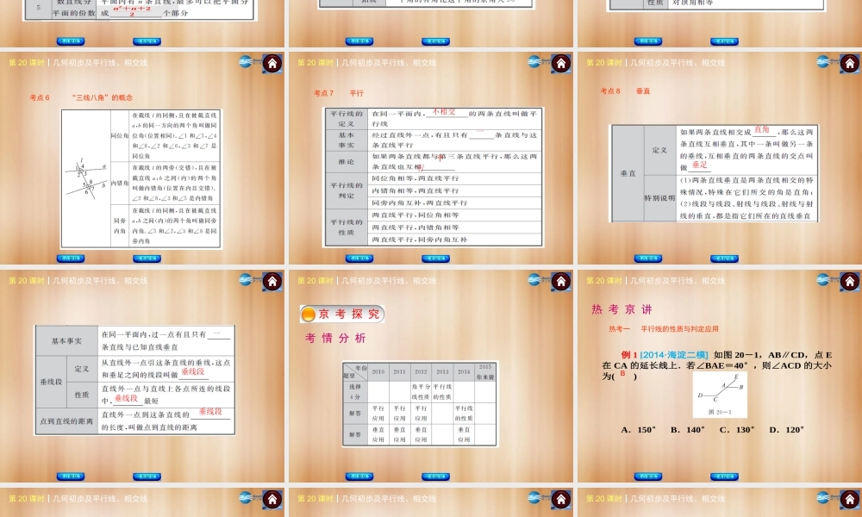Click the home icon on the 考点8 垂直 slide
The image size is (862, 517).
pos(850,64)
